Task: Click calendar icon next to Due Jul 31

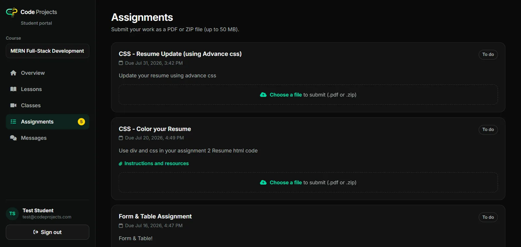Action: click(121, 63)
